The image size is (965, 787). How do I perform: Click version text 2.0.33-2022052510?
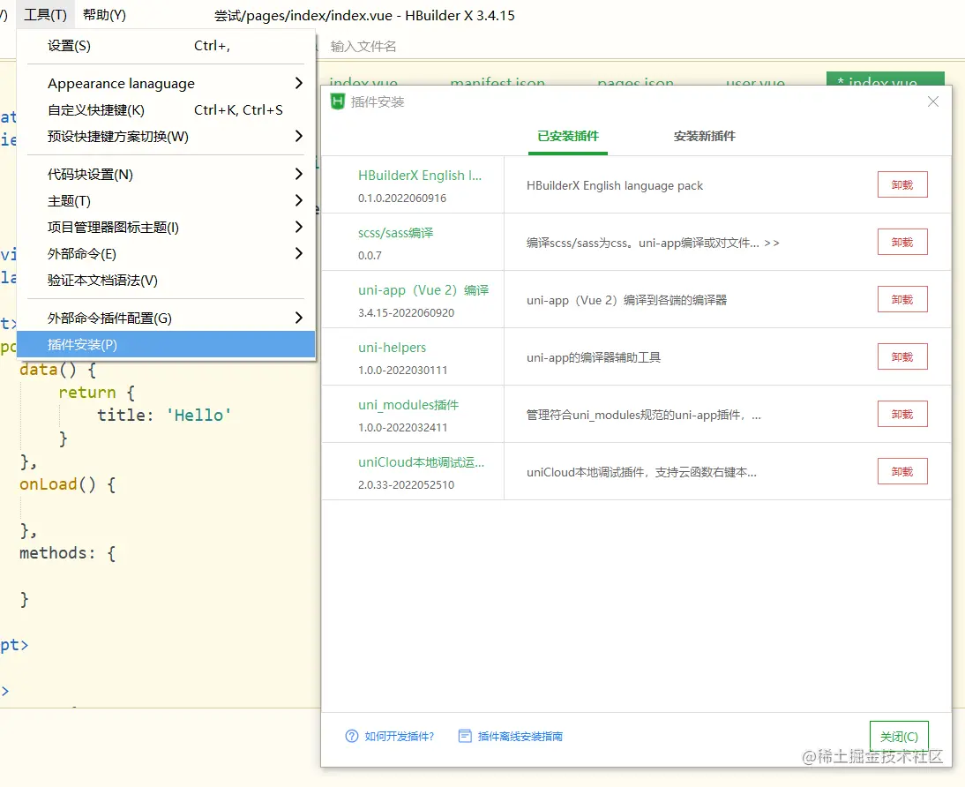pyautogui.click(x=406, y=484)
